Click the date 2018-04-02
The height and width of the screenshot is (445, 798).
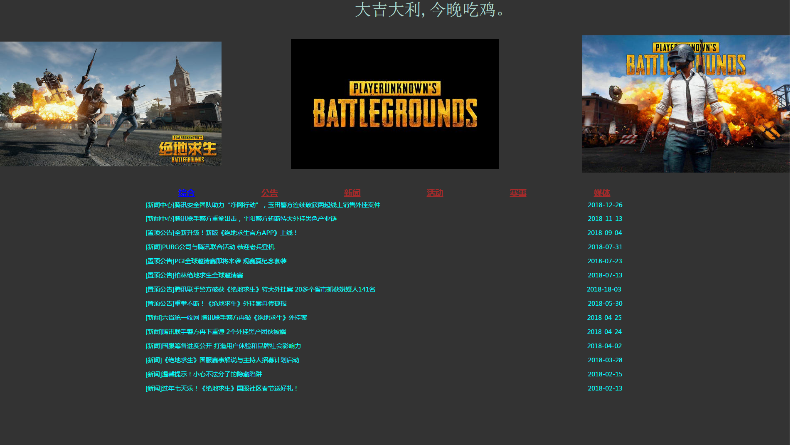[x=604, y=346]
